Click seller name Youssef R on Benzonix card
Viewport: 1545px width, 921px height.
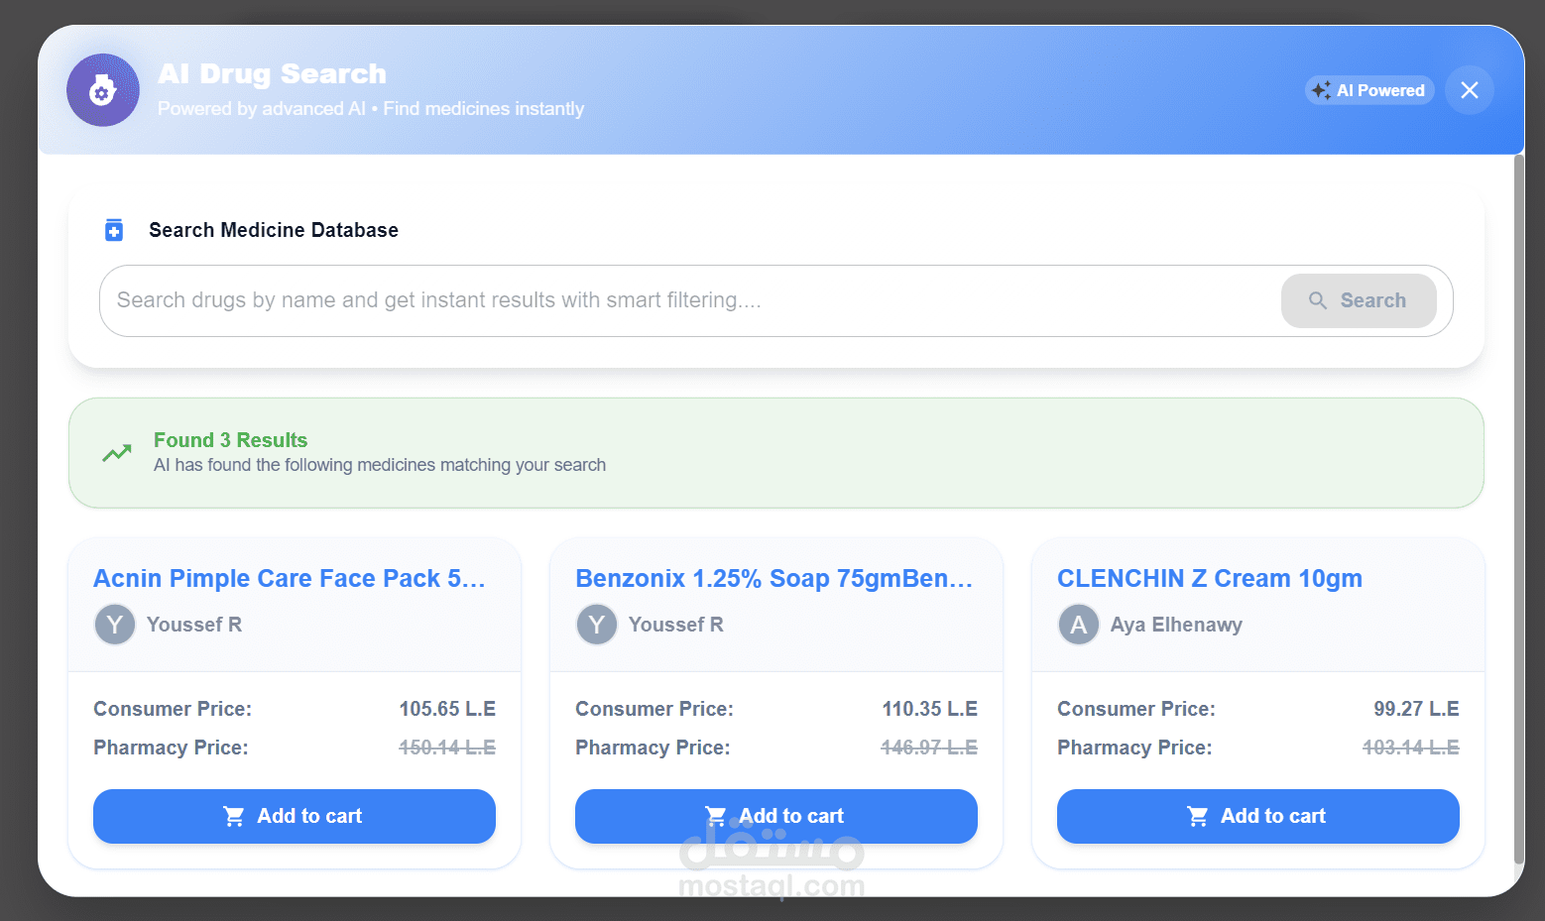(676, 625)
